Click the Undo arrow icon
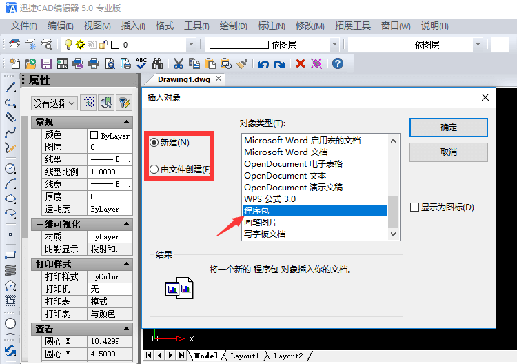The height and width of the screenshot is (364, 517). 263,63
